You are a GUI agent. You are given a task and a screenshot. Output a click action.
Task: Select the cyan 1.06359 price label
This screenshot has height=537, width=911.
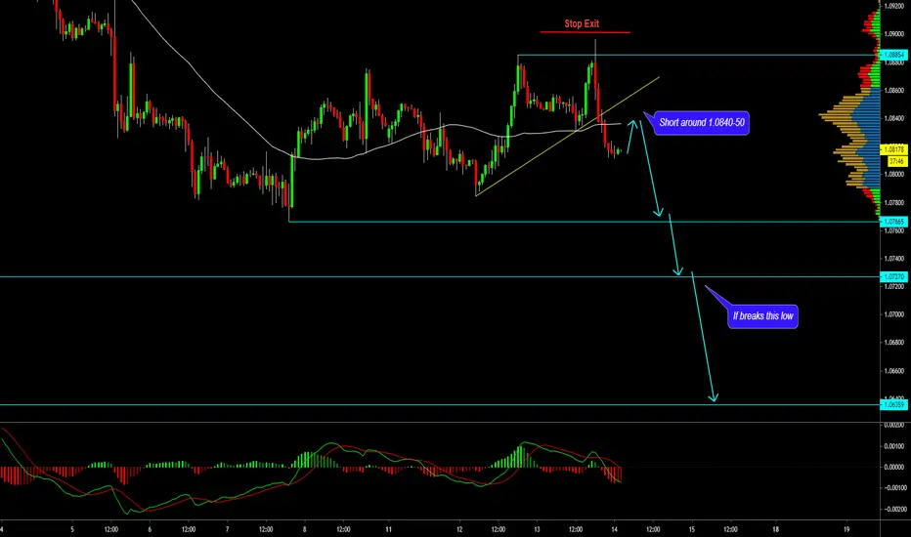click(x=894, y=404)
